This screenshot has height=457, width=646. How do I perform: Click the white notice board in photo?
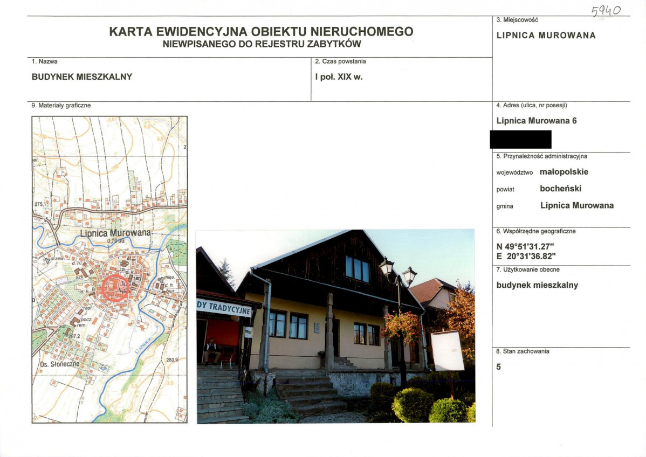[448, 350]
